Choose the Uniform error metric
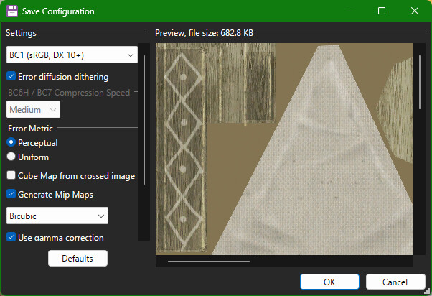Viewport: 432px width, 296px height. [x=11, y=157]
